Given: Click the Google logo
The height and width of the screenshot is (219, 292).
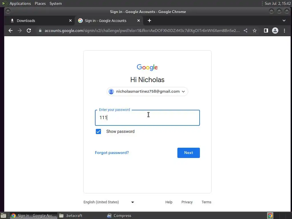Looking at the screenshot, I should click(147, 67).
